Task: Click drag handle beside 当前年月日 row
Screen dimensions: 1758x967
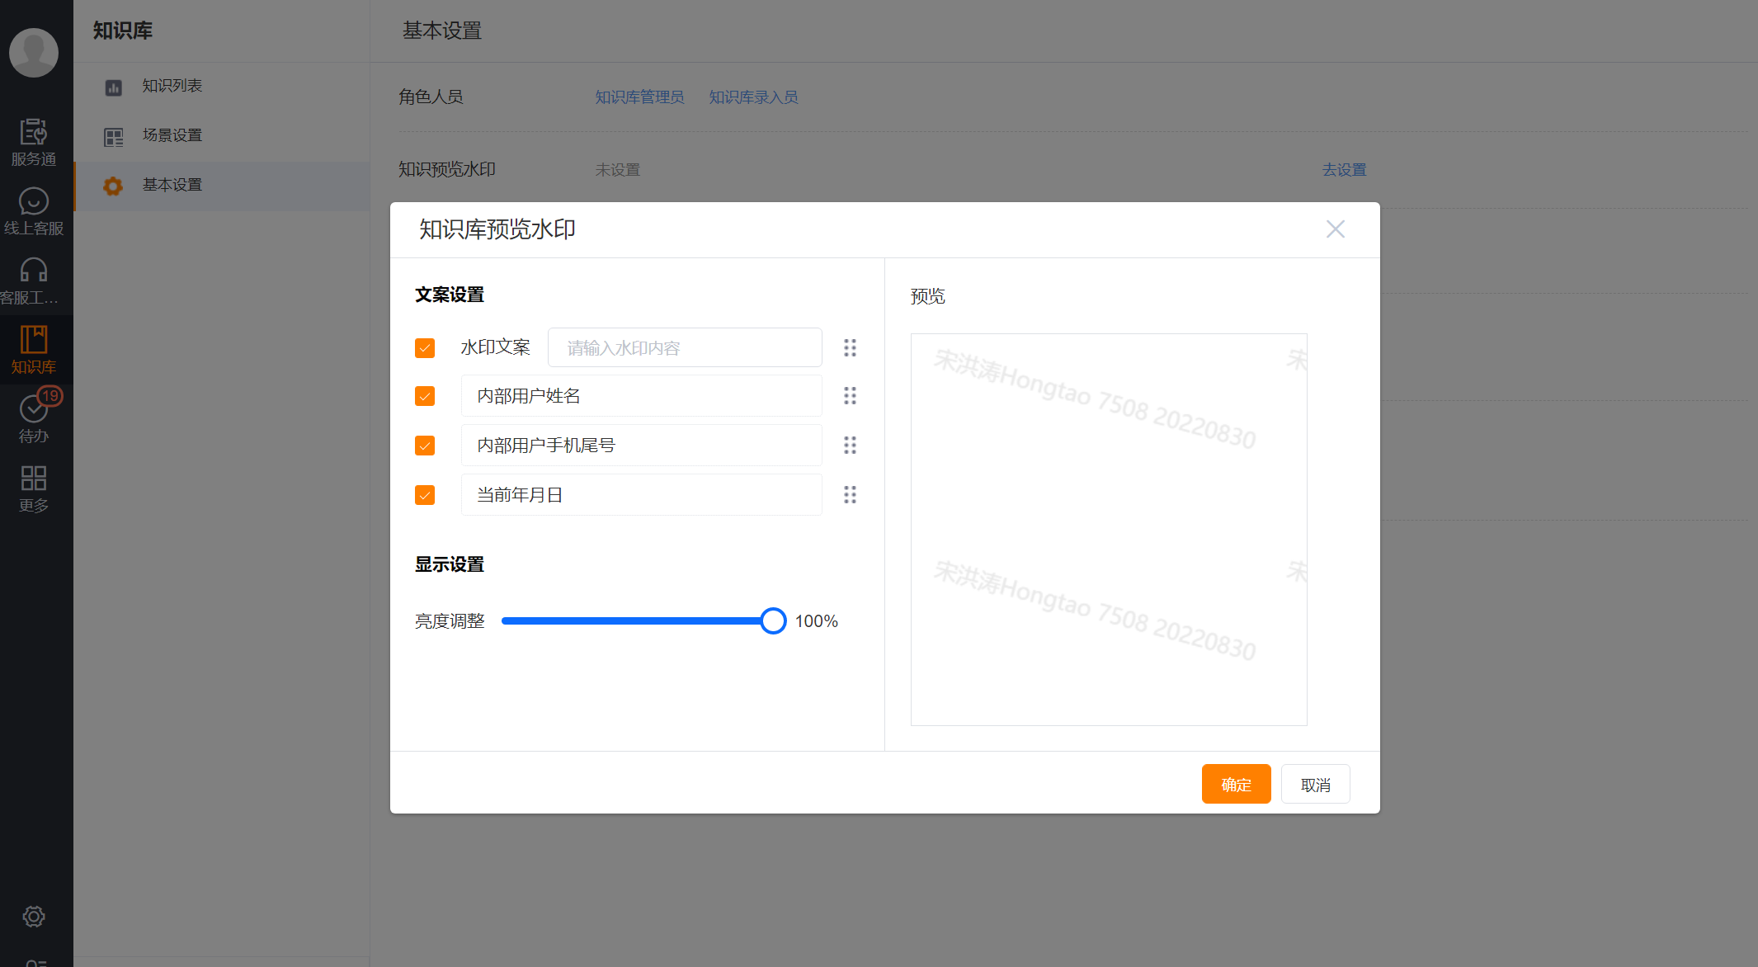Action: (x=850, y=495)
